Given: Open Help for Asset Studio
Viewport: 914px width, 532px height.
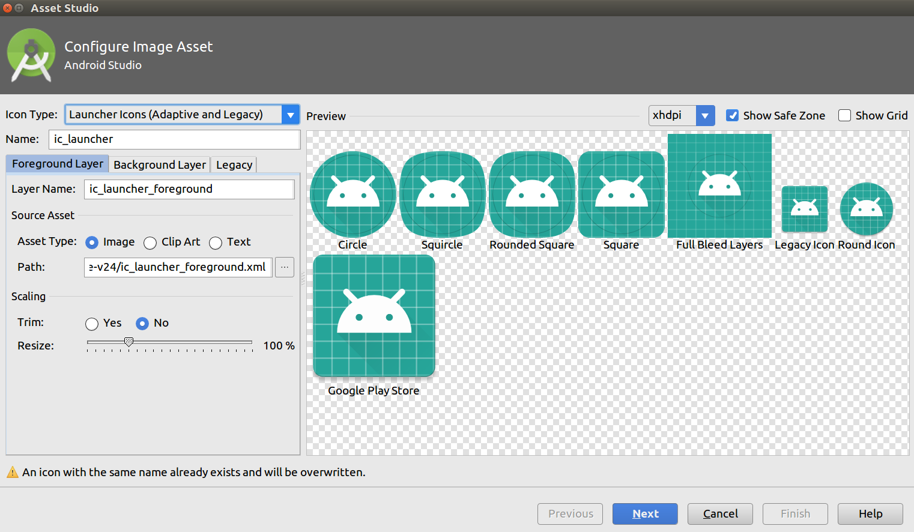Looking at the screenshot, I should click(x=871, y=514).
